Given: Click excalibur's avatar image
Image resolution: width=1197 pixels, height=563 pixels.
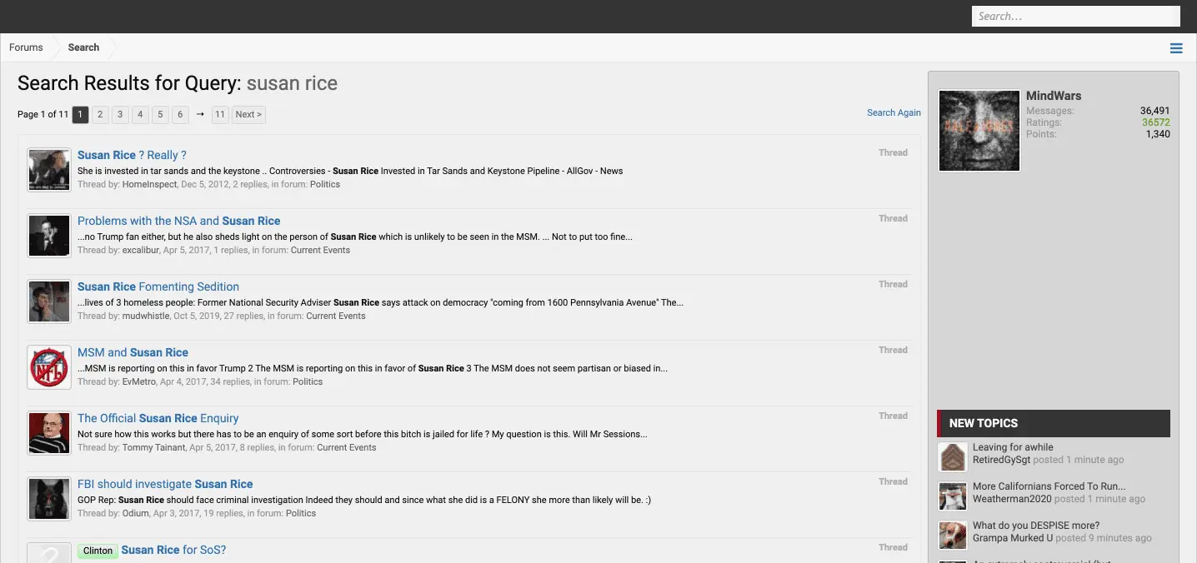Looking at the screenshot, I should (x=48, y=236).
